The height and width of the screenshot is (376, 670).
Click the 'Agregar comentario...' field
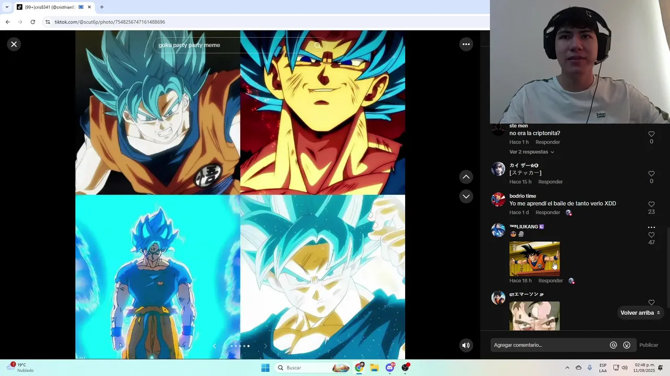coord(550,345)
